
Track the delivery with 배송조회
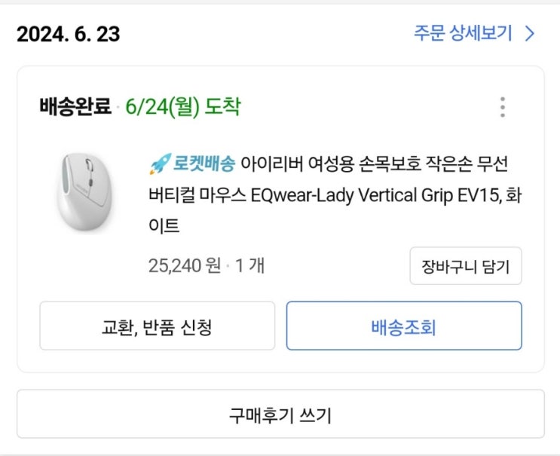tap(403, 326)
